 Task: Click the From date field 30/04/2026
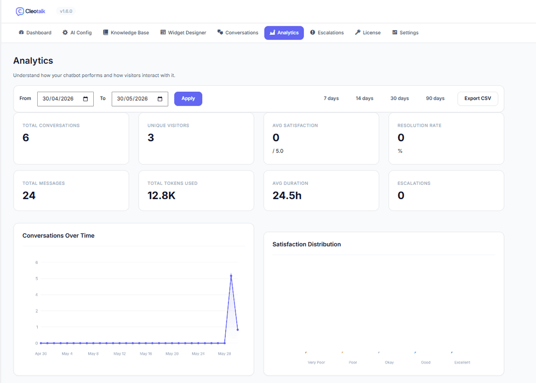pos(66,99)
